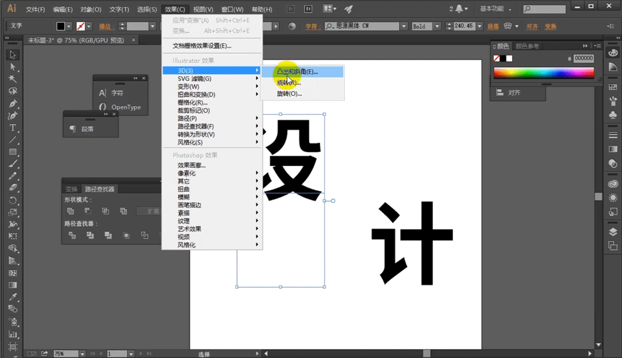Click the hex color value field

pyautogui.click(x=584, y=58)
